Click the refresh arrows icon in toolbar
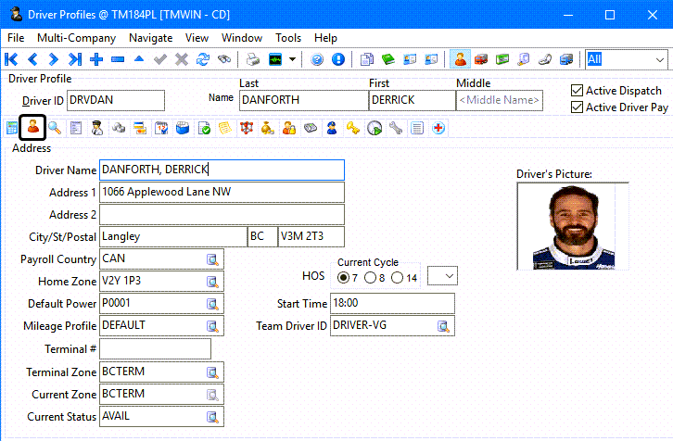 (202, 59)
